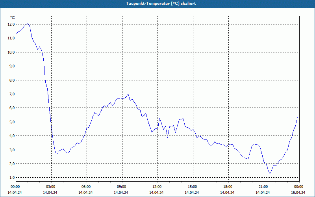Pick the 21:00 time label

263,187
